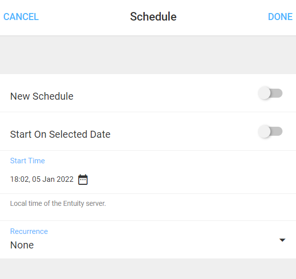Click the 18:02, 05 Jan 2022 start time

tap(42, 179)
